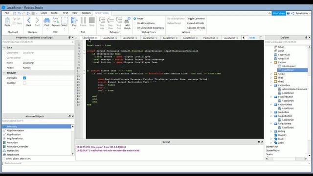Navigate Back with the left arrow icon
Image resolution: width=313 pixels, height=176 pixels.
coord(29,21)
